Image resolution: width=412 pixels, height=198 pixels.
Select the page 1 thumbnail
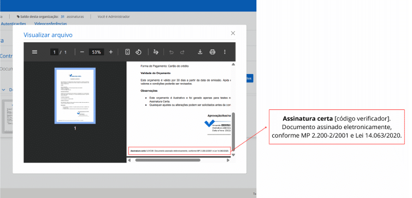[x=75, y=96]
